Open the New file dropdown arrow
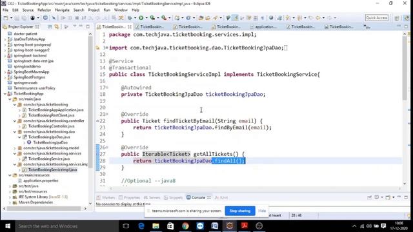Viewport: 413px width, 232px height. tap(12, 18)
